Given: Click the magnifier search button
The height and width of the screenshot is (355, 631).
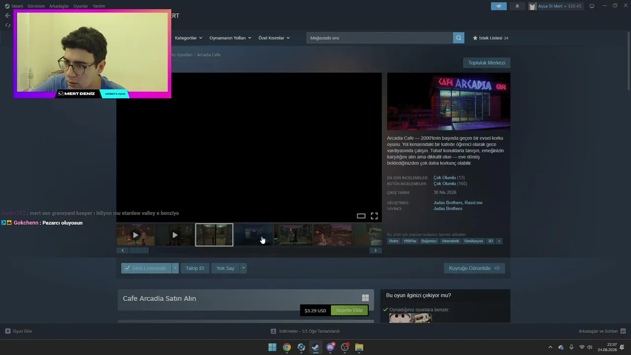Looking at the screenshot, I should click(458, 38).
